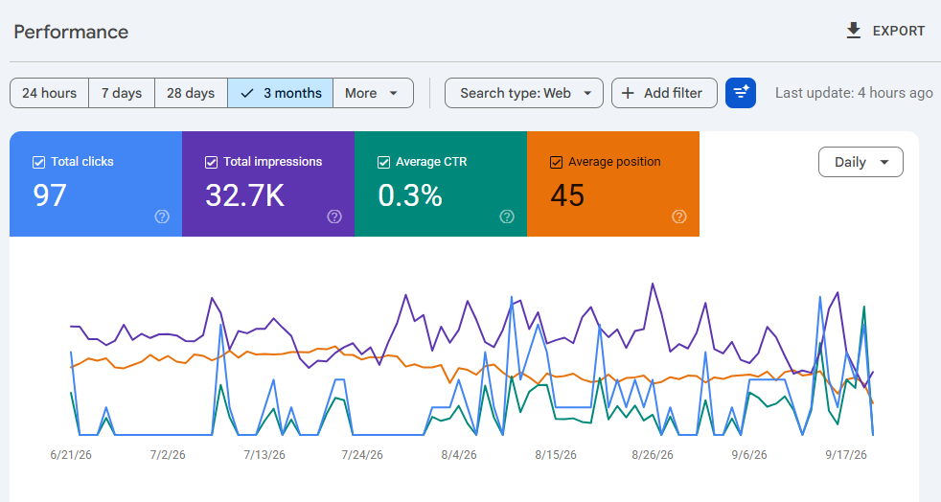Open the More date range dropdown

point(374,93)
